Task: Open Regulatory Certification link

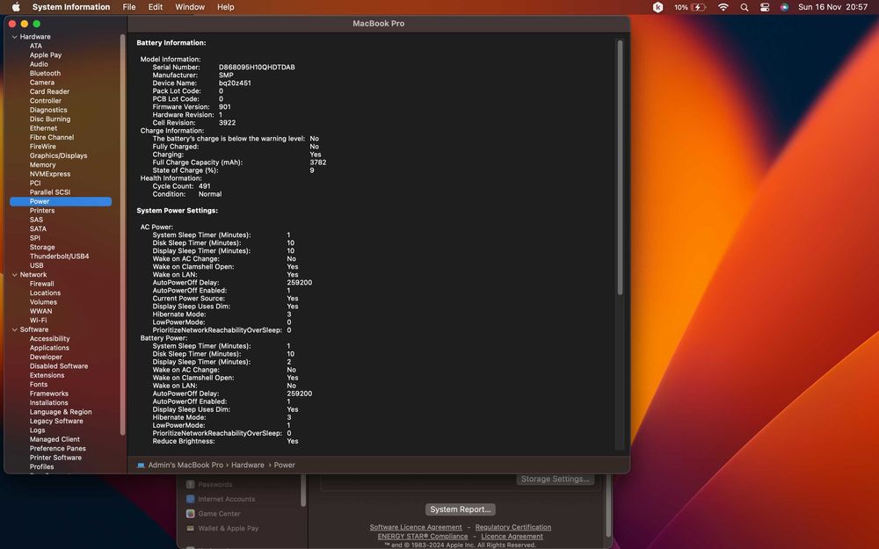Action: [x=513, y=527]
